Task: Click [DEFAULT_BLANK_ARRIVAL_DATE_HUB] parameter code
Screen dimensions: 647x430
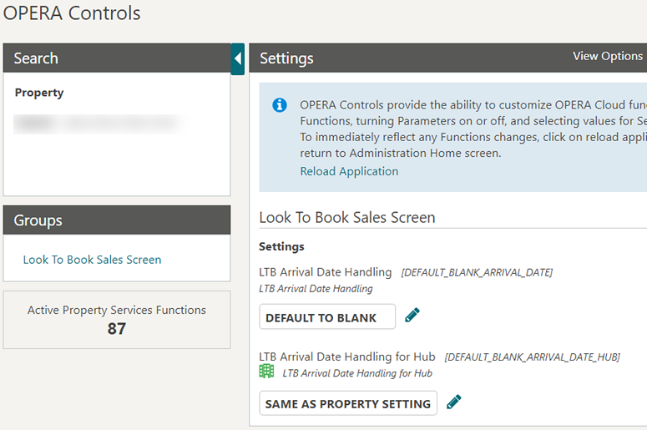Action: coord(533,357)
